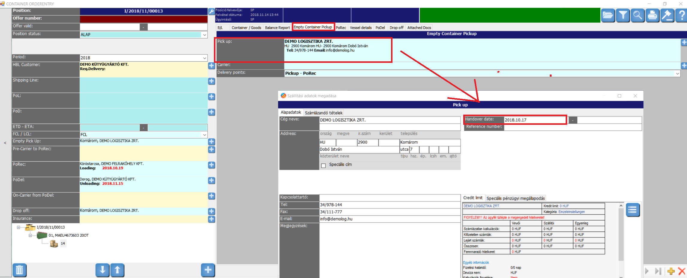687x278 pixels.
Task: Click dash button in the Offer valid row
Action: coord(144,27)
